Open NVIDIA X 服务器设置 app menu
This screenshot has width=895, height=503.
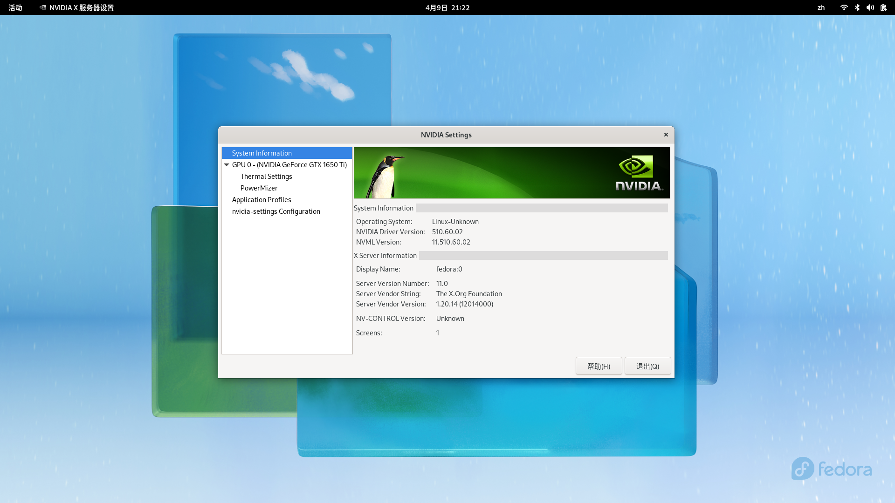(x=82, y=7)
